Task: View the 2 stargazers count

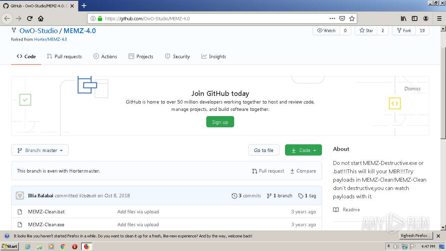Action: point(383,30)
